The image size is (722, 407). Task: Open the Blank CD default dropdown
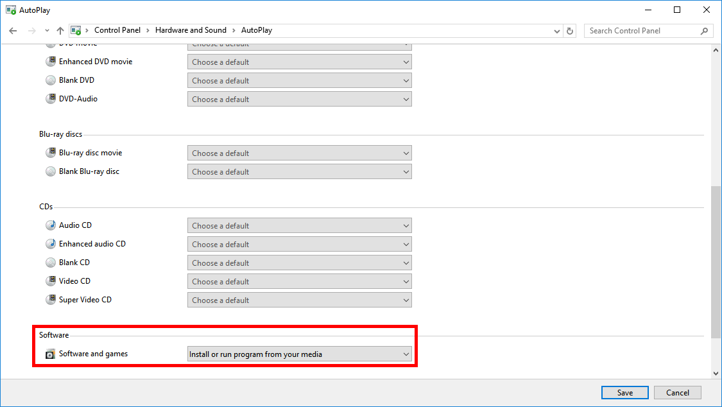click(x=299, y=263)
